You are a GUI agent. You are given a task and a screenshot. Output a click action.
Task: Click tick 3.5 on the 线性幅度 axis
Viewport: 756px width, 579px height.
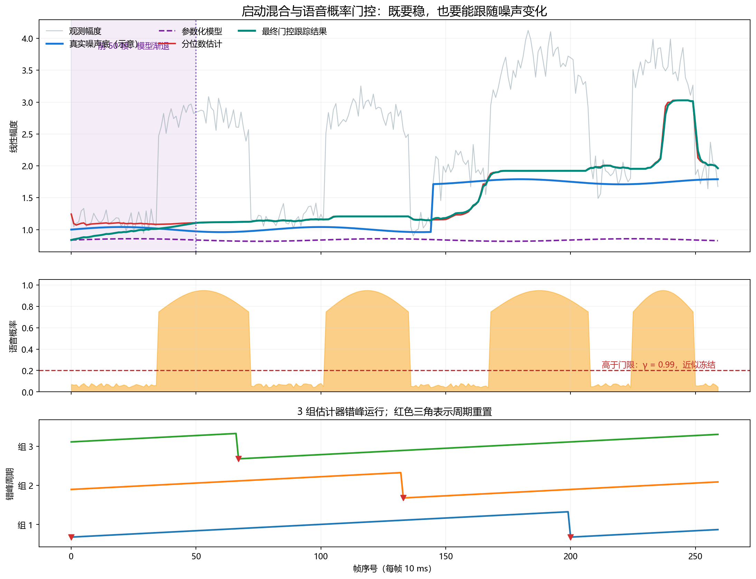[27, 70]
